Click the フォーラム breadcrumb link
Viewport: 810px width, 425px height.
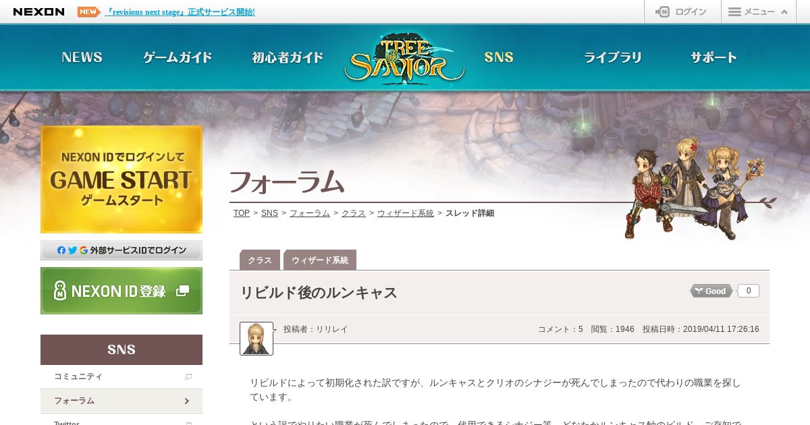[x=310, y=213]
